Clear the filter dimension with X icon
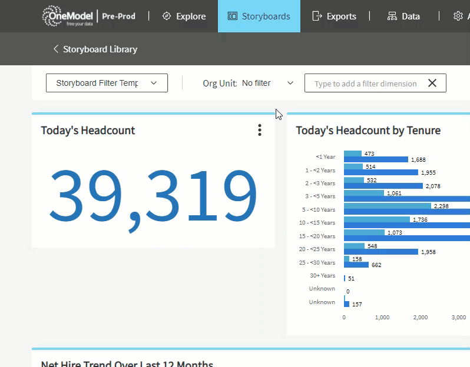The width and height of the screenshot is (470, 367). point(432,84)
